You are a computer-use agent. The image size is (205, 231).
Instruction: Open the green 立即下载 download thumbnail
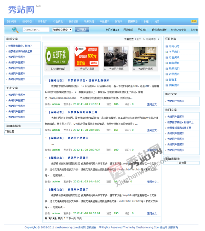(57, 56)
